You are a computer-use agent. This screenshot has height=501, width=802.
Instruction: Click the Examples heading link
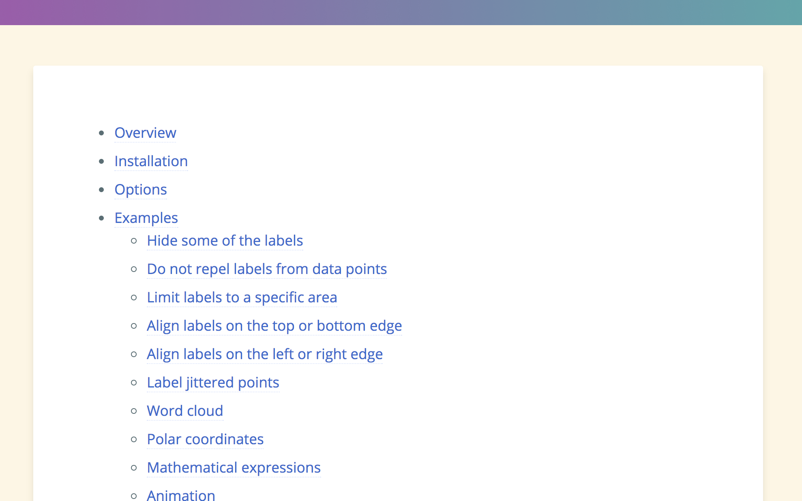(x=146, y=218)
